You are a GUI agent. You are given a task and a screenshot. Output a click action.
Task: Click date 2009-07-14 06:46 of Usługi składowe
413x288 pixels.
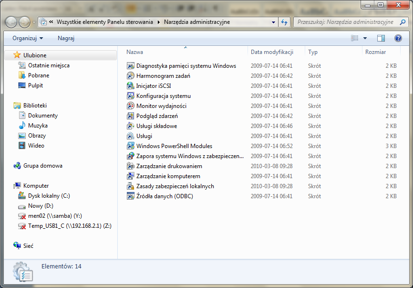tap(271, 126)
